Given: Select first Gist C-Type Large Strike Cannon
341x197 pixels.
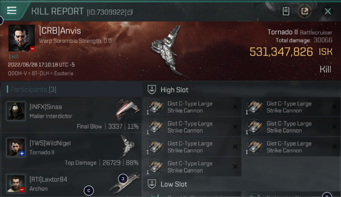Looking at the screenshot, I should 192,107.
